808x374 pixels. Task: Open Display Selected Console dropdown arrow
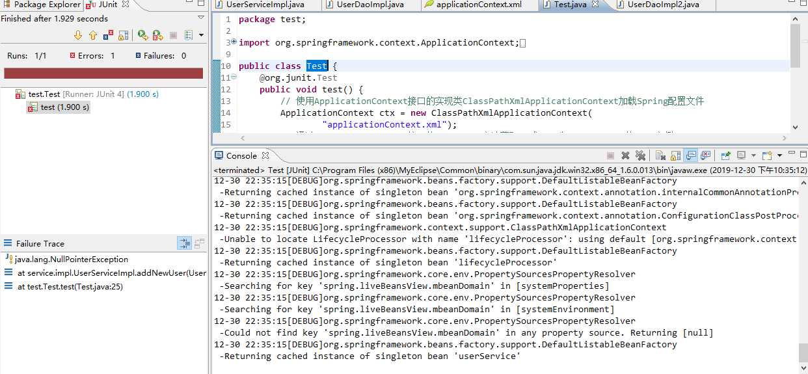tap(753, 155)
